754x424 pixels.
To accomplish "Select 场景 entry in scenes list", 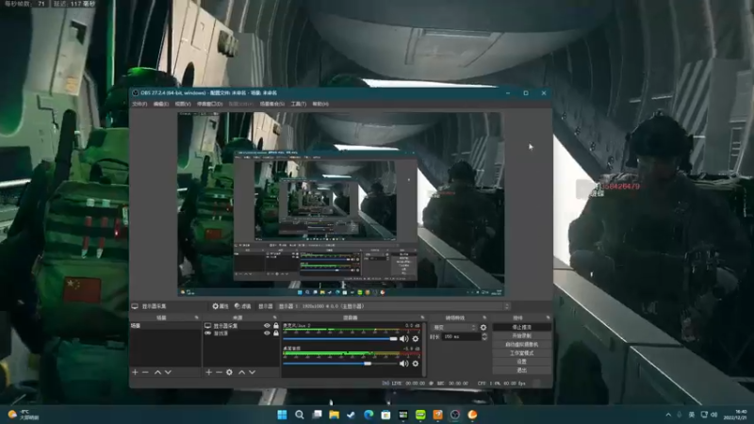I will tap(165, 325).
